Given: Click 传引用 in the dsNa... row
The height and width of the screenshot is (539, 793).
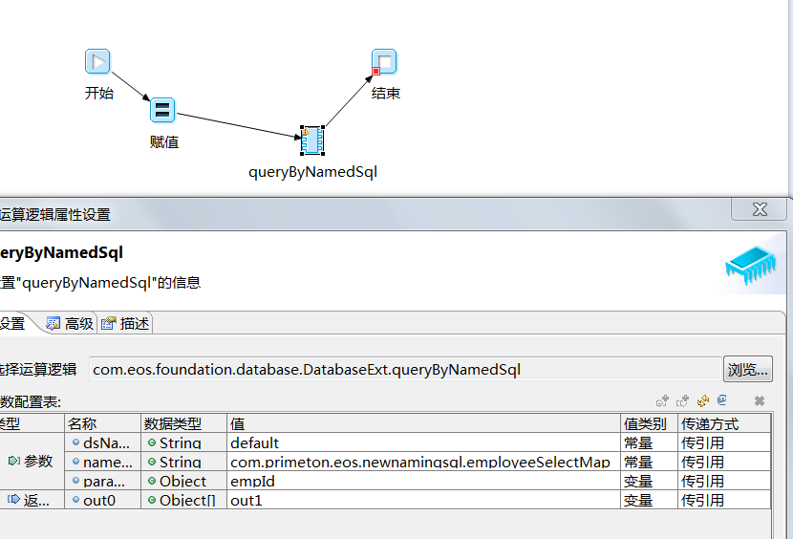Looking at the screenshot, I should pos(724,442).
